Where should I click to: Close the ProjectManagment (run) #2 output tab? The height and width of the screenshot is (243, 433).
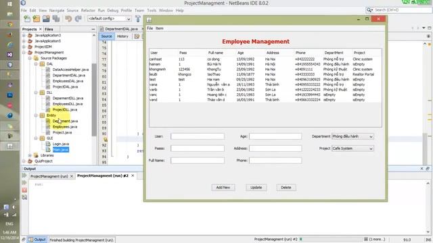pos(133,175)
